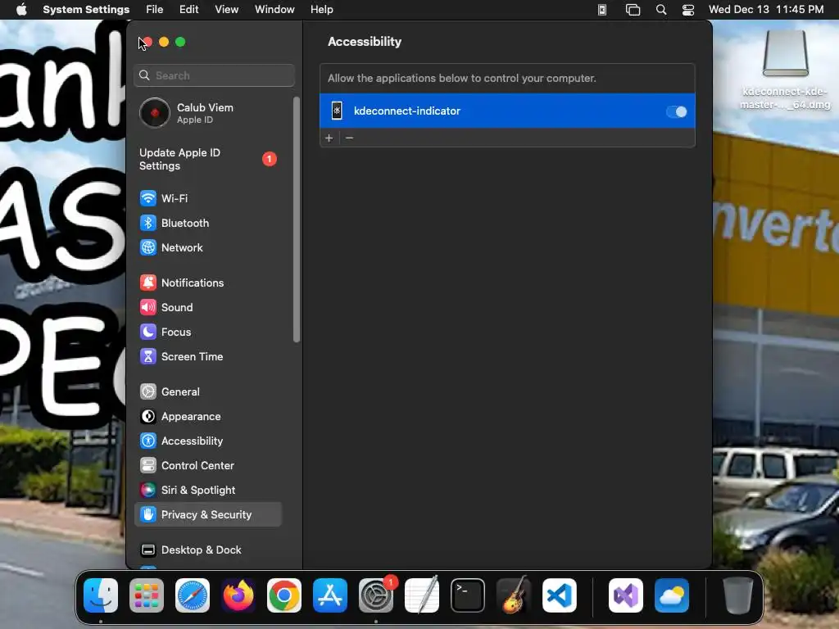839x629 pixels.
Task: Open the View menu
Action: pos(227,10)
